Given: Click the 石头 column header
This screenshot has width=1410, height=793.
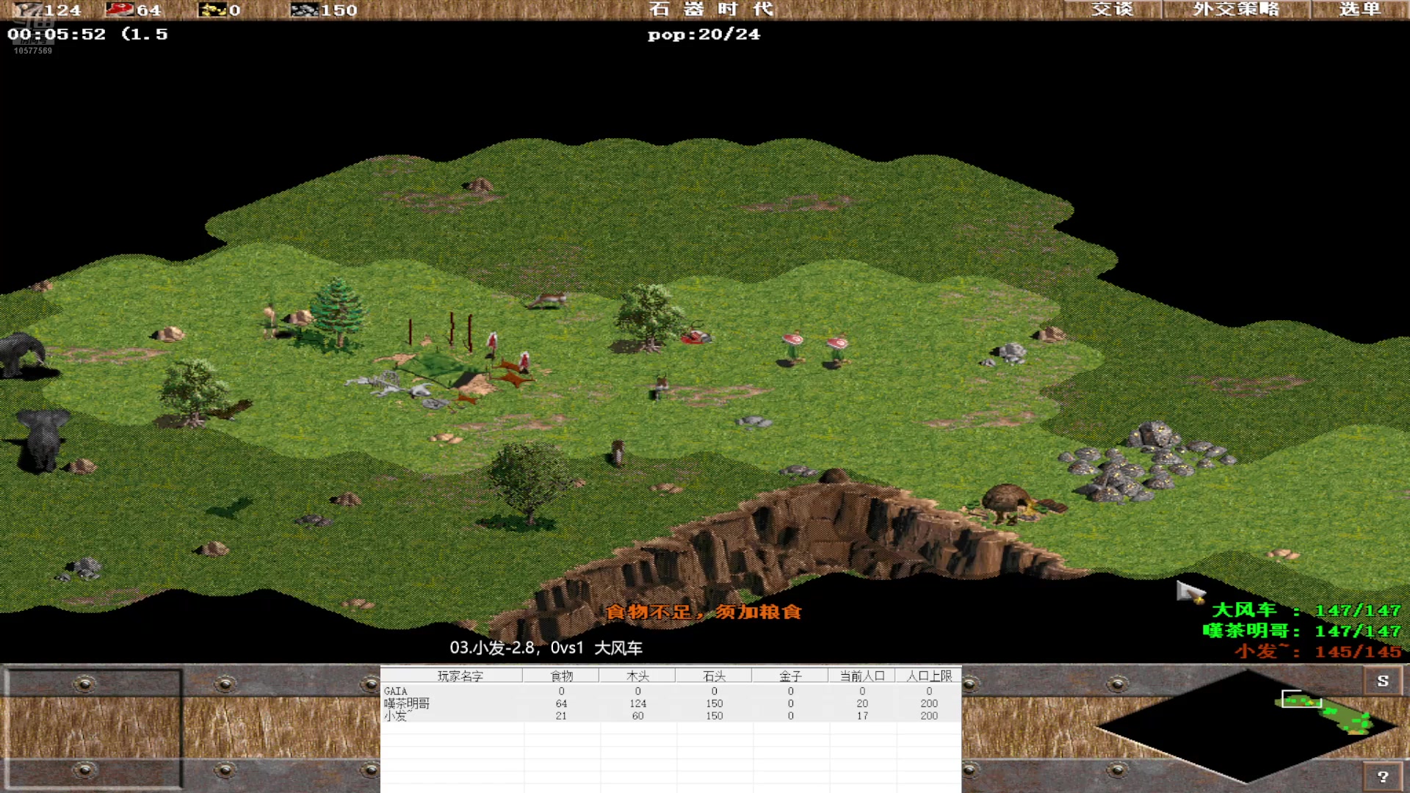Looking at the screenshot, I should click(714, 676).
